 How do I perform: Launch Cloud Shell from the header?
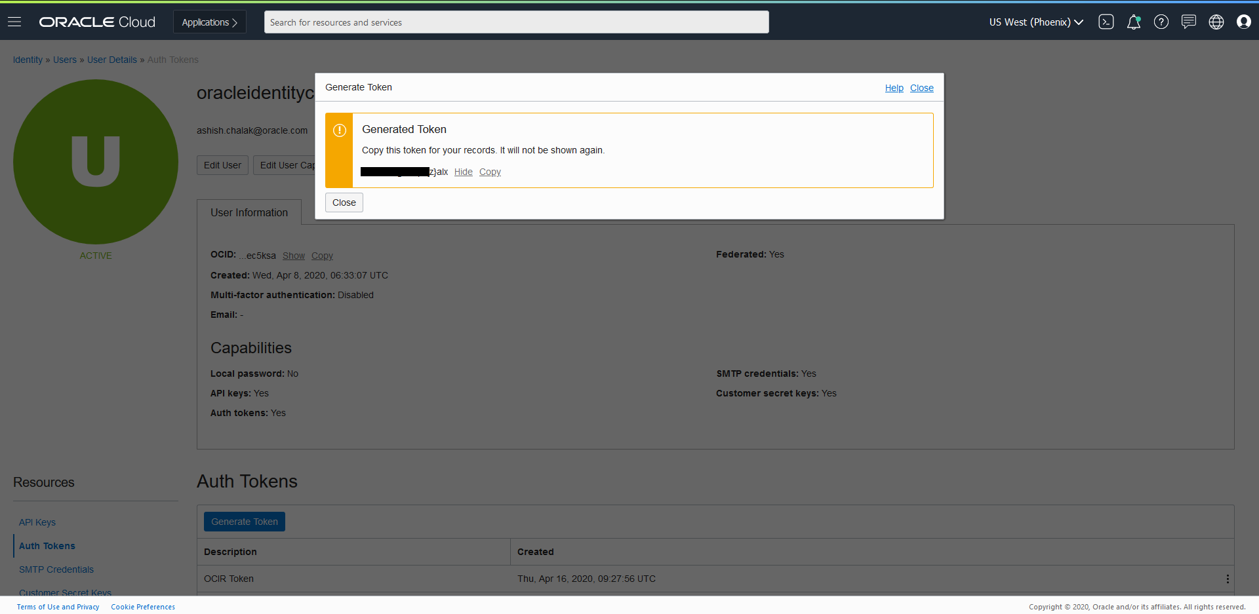pyautogui.click(x=1106, y=22)
